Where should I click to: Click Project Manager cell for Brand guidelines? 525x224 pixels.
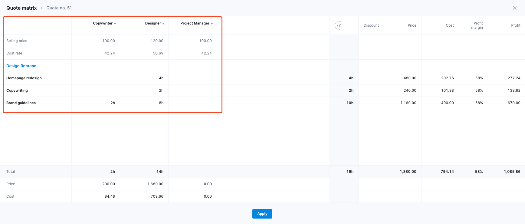click(x=192, y=103)
